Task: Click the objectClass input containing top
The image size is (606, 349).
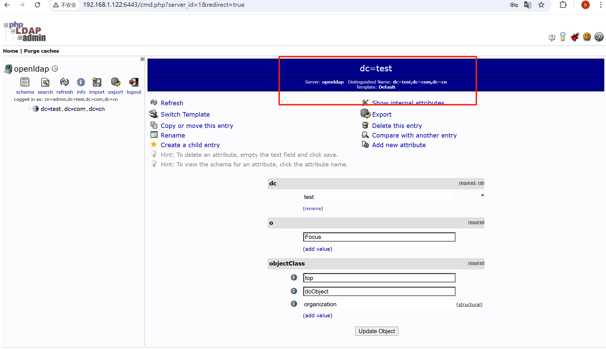Action: pyautogui.click(x=379, y=278)
